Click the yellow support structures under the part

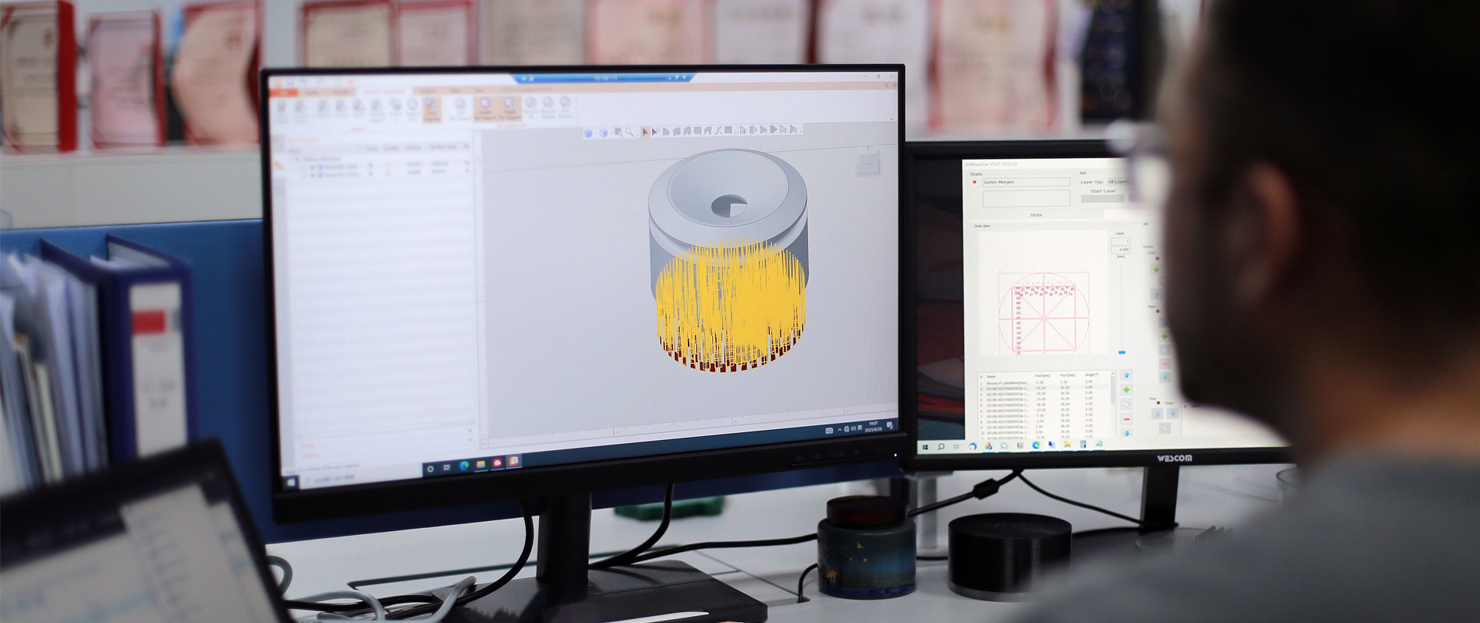(730, 305)
